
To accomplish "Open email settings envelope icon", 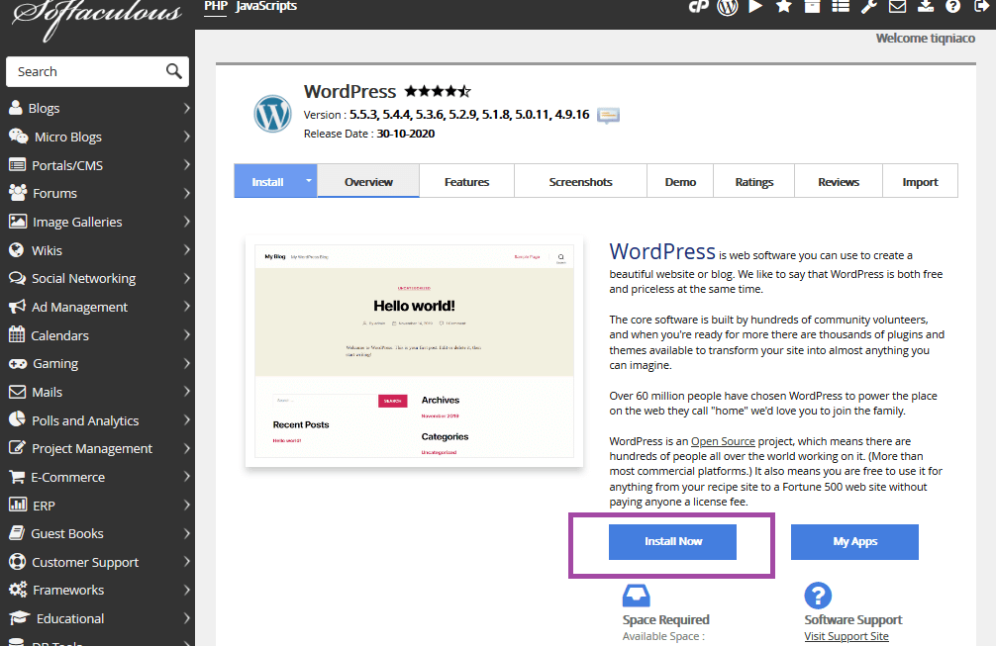I will tap(897, 6).
